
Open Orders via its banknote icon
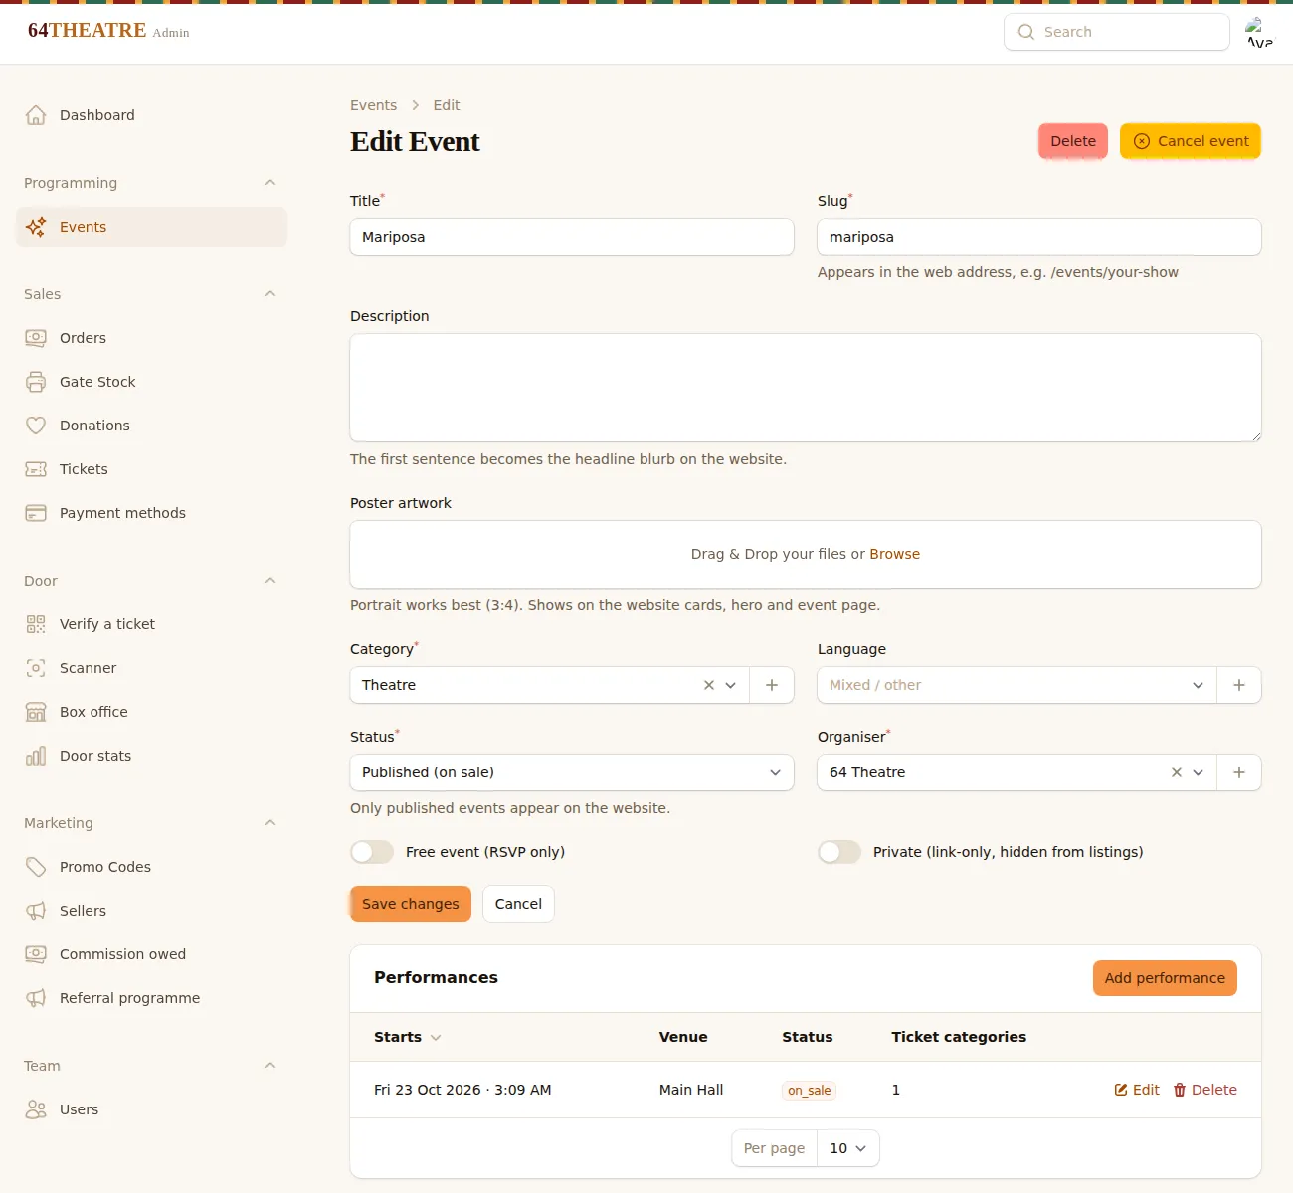tap(36, 338)
